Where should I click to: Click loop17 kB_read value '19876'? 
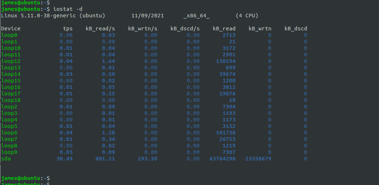click(227, 94)
